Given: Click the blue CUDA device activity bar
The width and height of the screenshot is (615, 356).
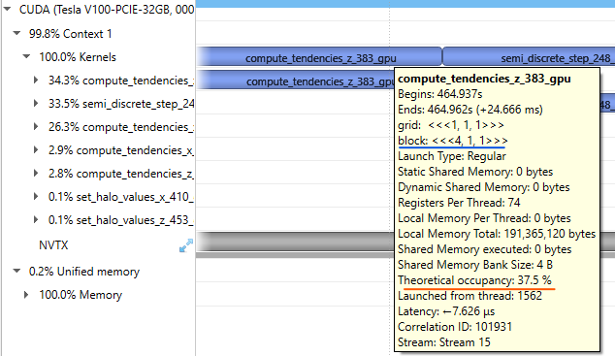Looking at the screenshot, I should point(405,4).
